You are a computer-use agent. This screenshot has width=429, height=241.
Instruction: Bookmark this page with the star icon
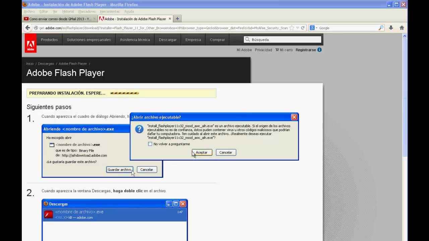click(292, 28)
